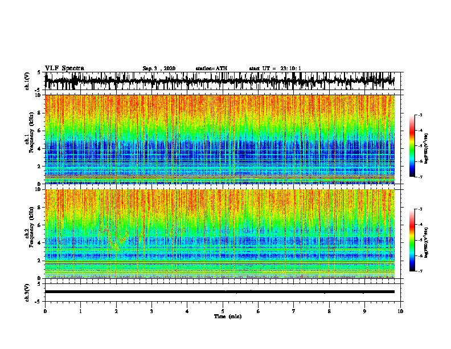Click the "Time (min)" axis label
451x349 pixels.
(228, 316)
